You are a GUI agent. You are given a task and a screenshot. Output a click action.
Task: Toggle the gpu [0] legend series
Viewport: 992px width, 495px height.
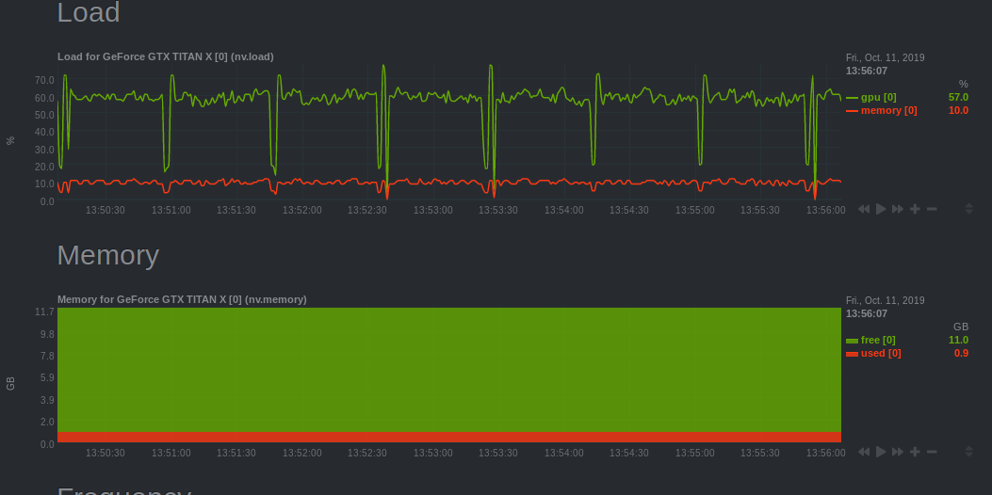pos(878,97)
